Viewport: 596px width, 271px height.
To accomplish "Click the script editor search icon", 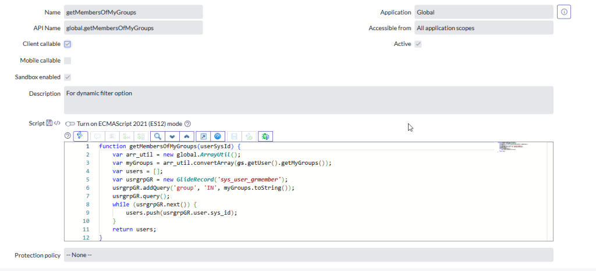I will 158,136.
